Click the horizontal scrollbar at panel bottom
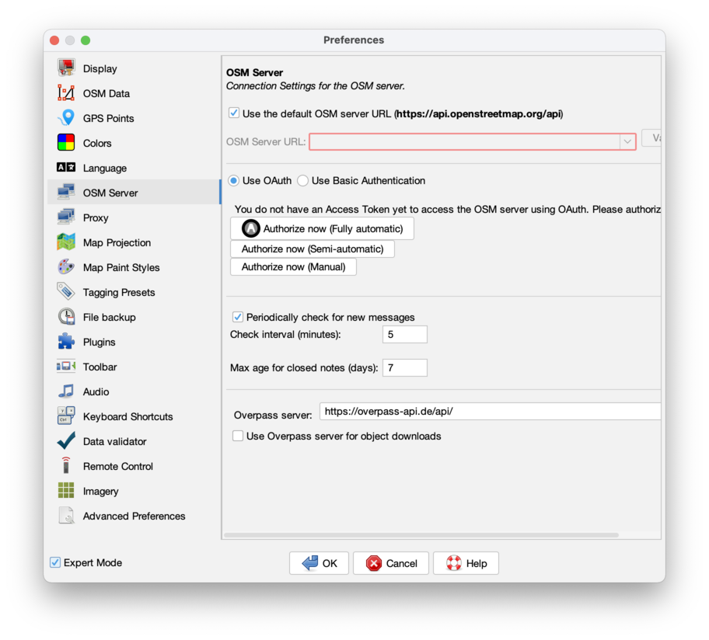This screenshot has height=640, width=709. click(x=421, y=535)
